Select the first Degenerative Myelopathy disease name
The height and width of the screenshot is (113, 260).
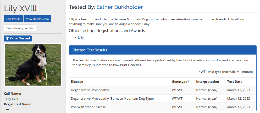click(90, 90)
